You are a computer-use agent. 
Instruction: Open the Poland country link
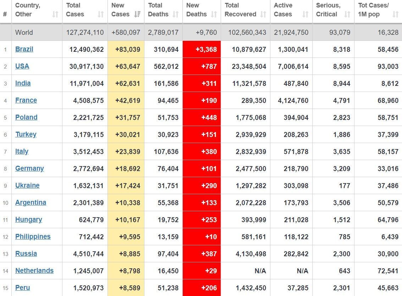point(26,117)
